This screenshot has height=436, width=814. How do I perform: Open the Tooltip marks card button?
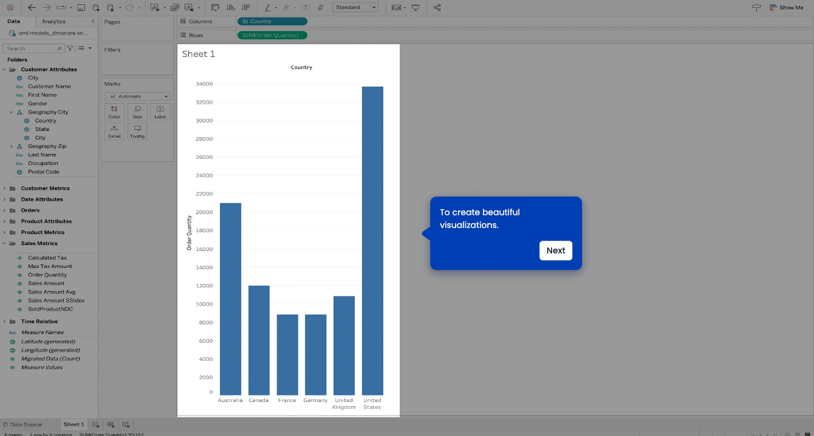click(x=137, y=132)
